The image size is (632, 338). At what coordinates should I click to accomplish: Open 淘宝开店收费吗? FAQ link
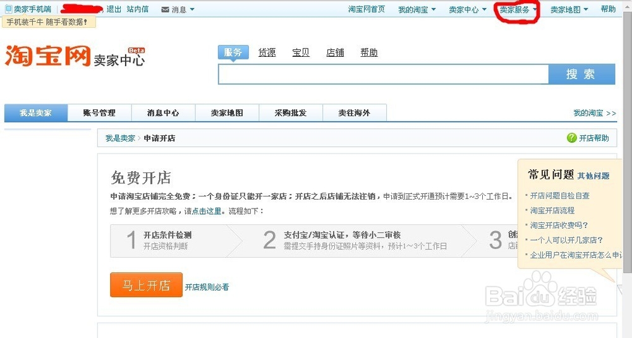tap(559, 225)
